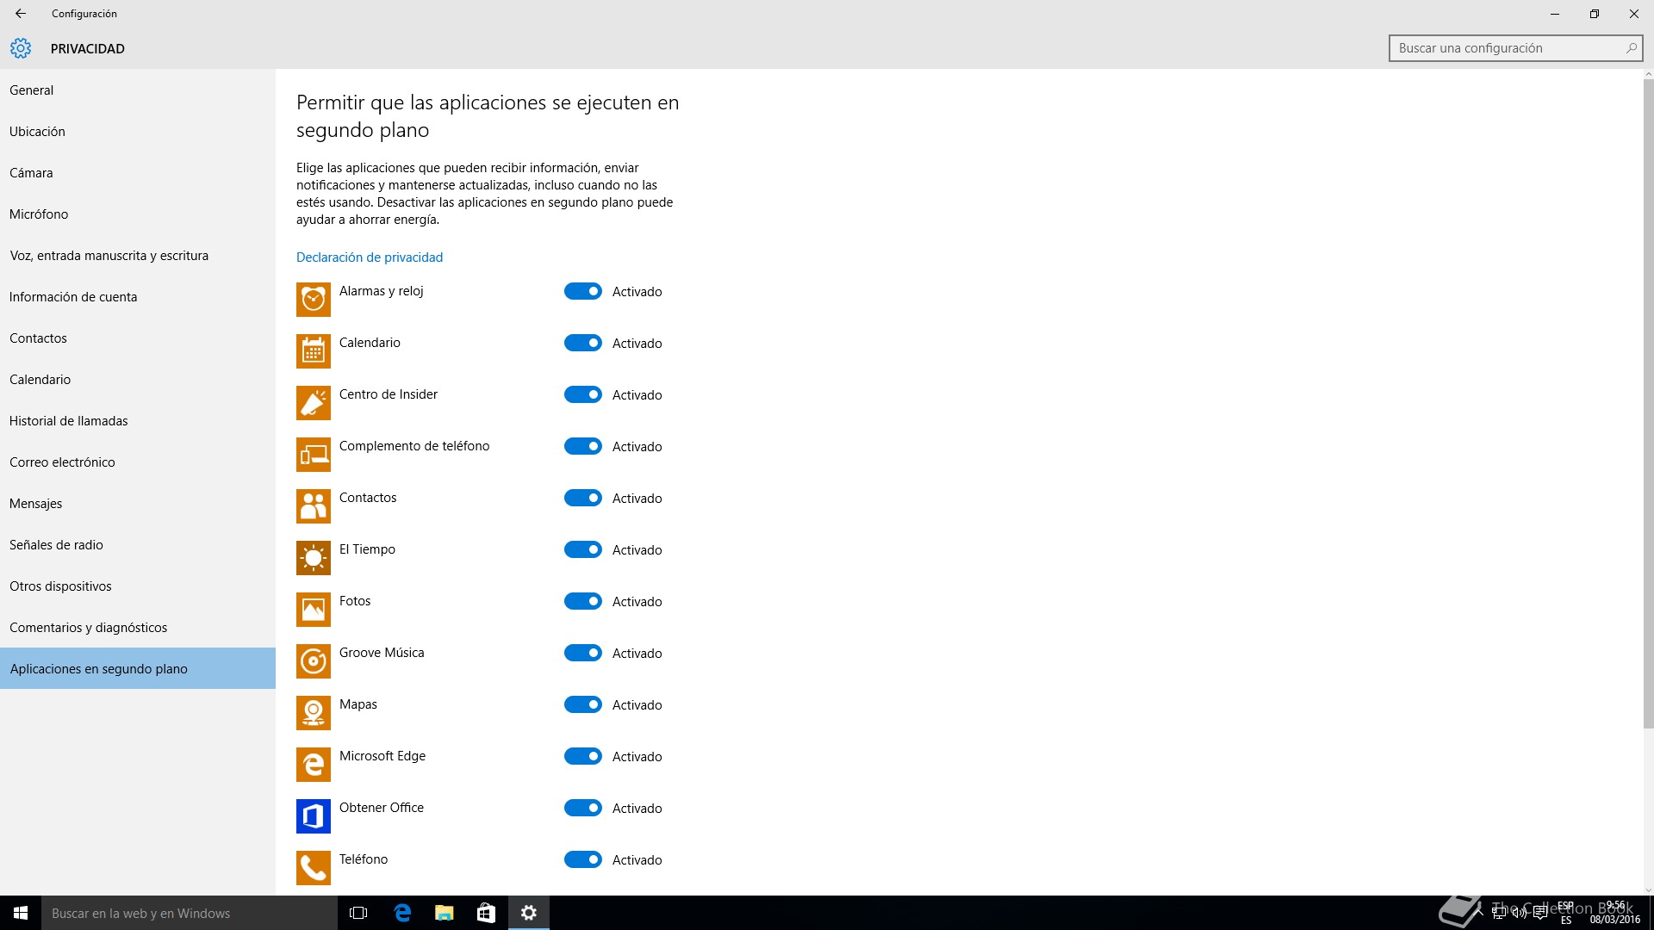Viewport: 1654px width, 930px height.
Task: Click the Obtener Office icon
Action: pos(314,816)
